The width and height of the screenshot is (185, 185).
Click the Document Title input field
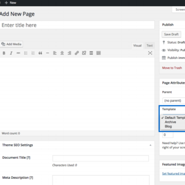pyautogui.click(x=101, y=158)
